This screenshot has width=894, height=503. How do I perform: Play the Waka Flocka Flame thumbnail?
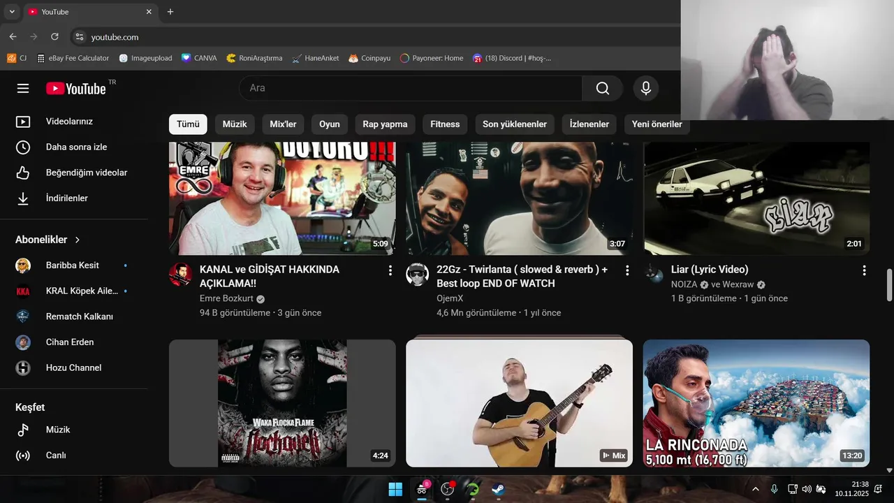(x=282, y=403)
